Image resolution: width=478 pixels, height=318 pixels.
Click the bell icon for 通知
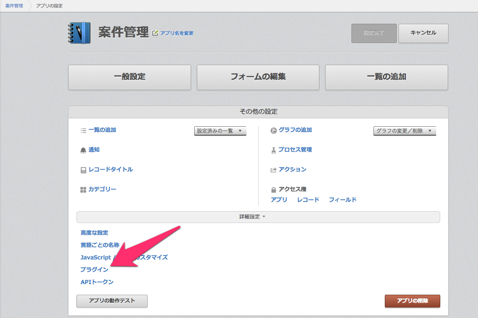[83, 150]
